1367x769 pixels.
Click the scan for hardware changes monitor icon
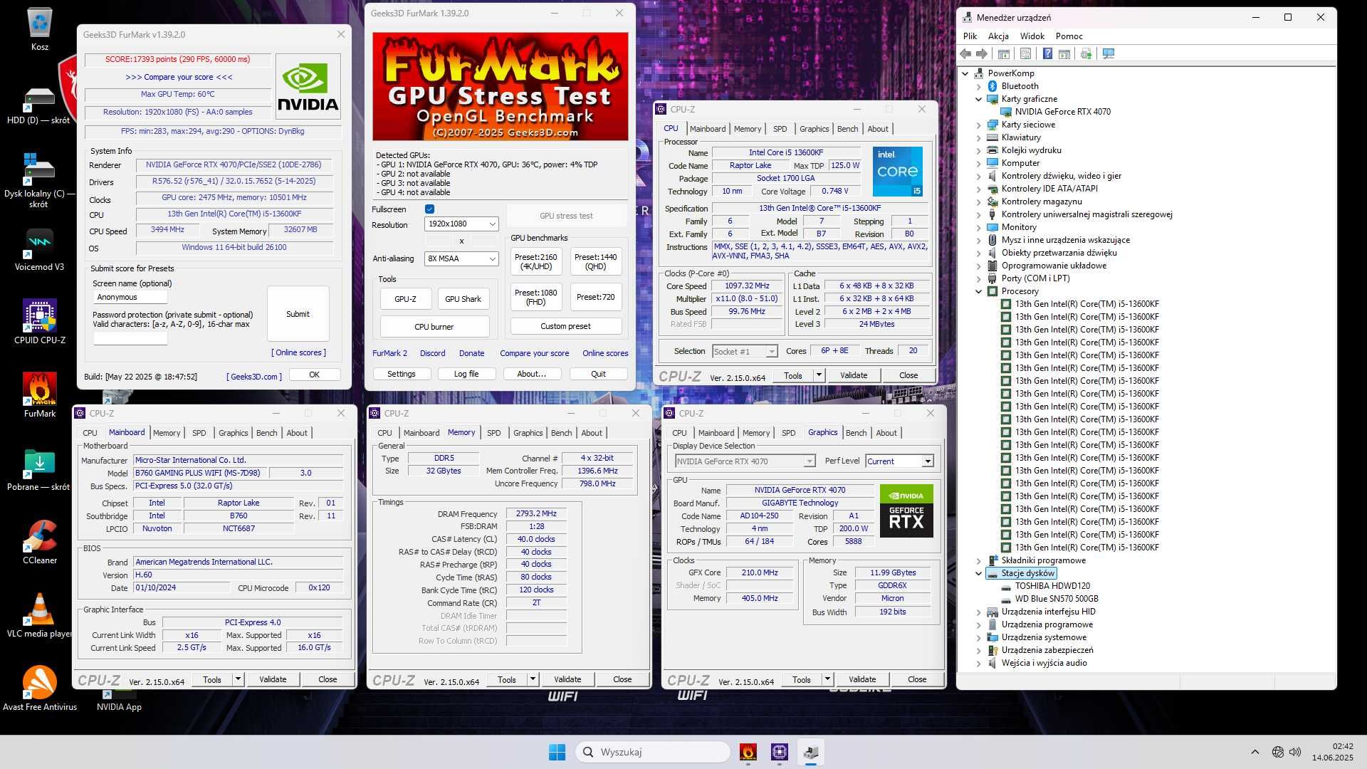(x=1108, y=53)
